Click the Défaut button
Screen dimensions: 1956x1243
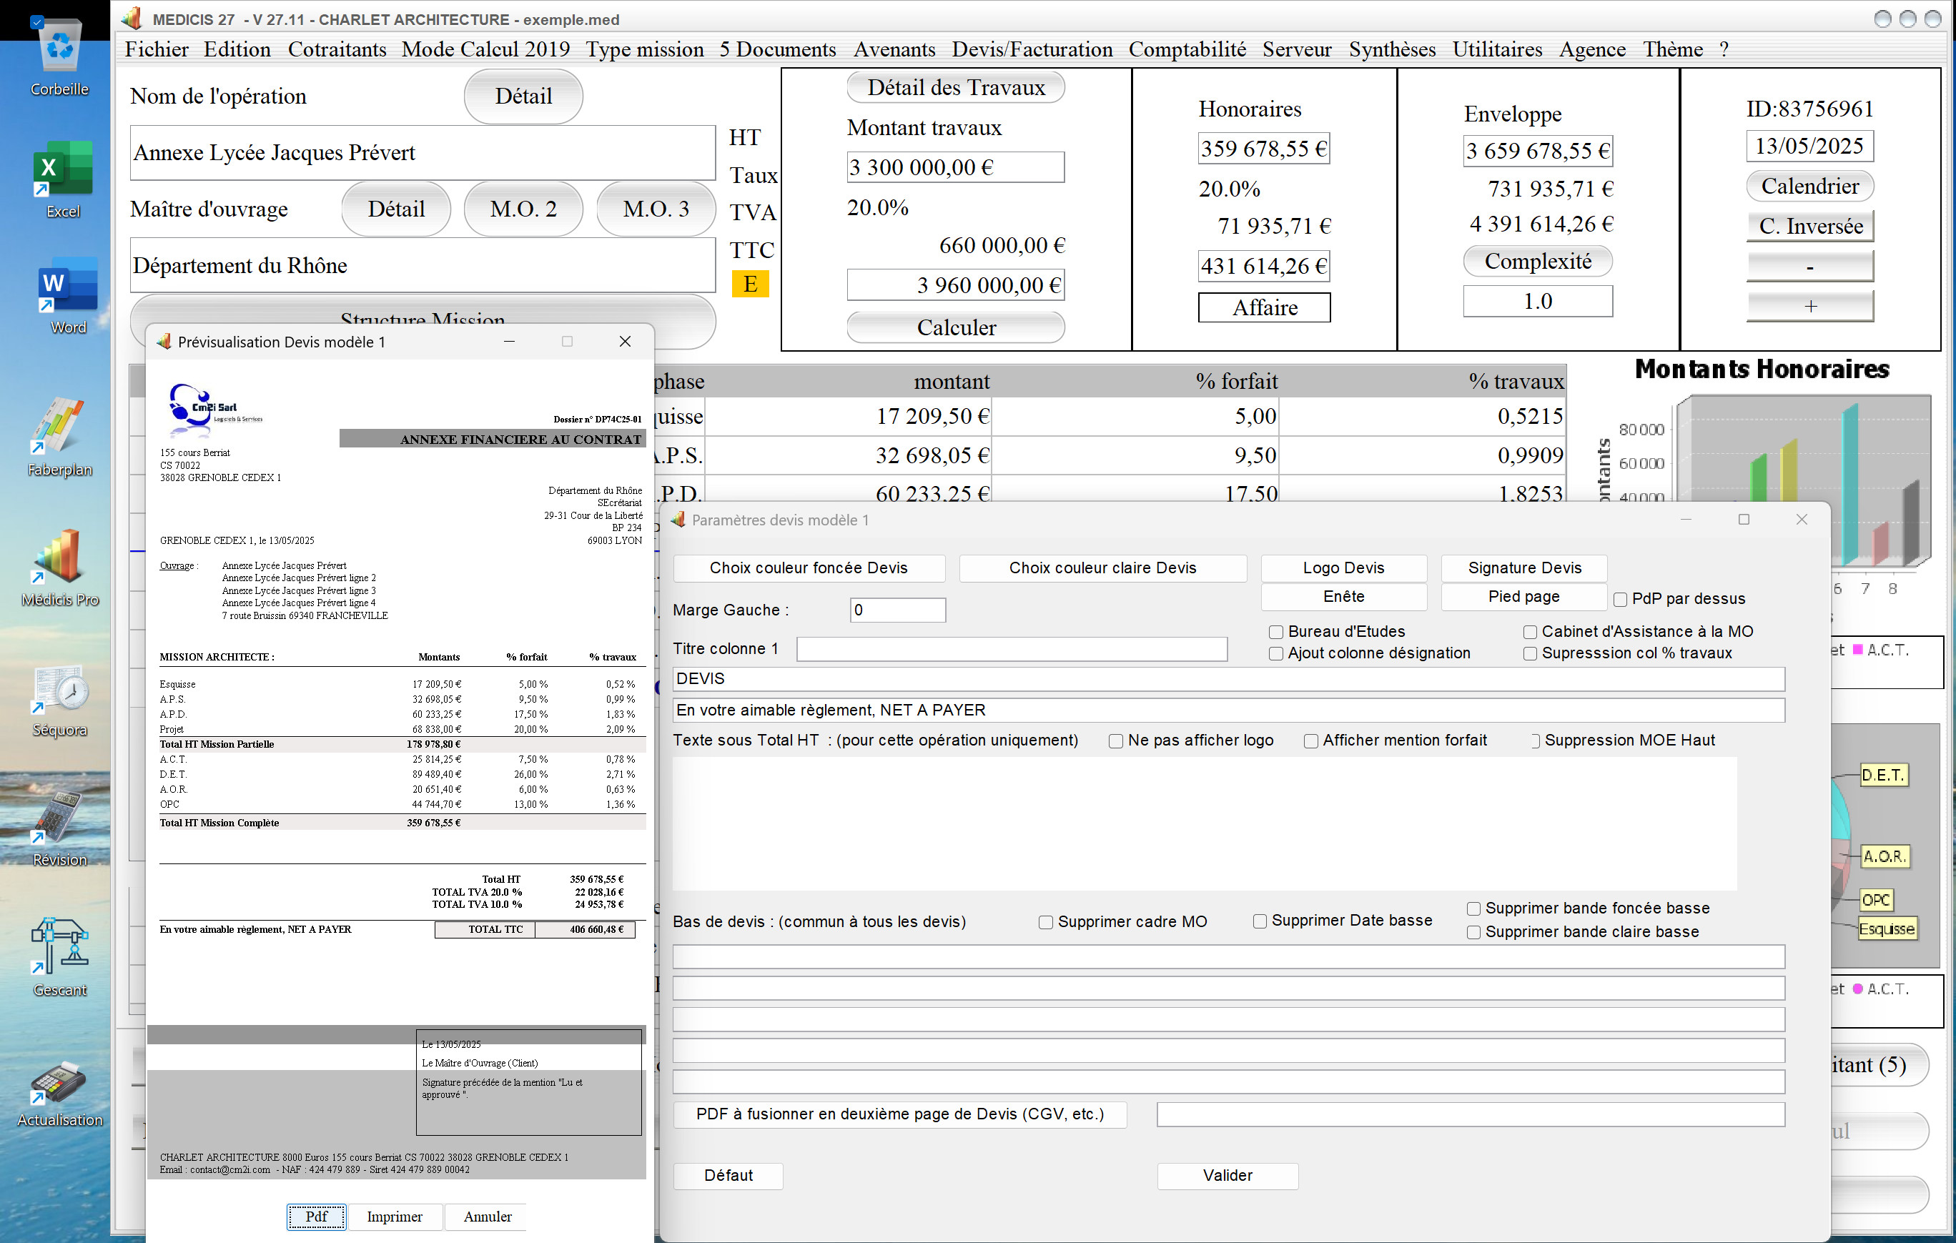click(728, 1176)
